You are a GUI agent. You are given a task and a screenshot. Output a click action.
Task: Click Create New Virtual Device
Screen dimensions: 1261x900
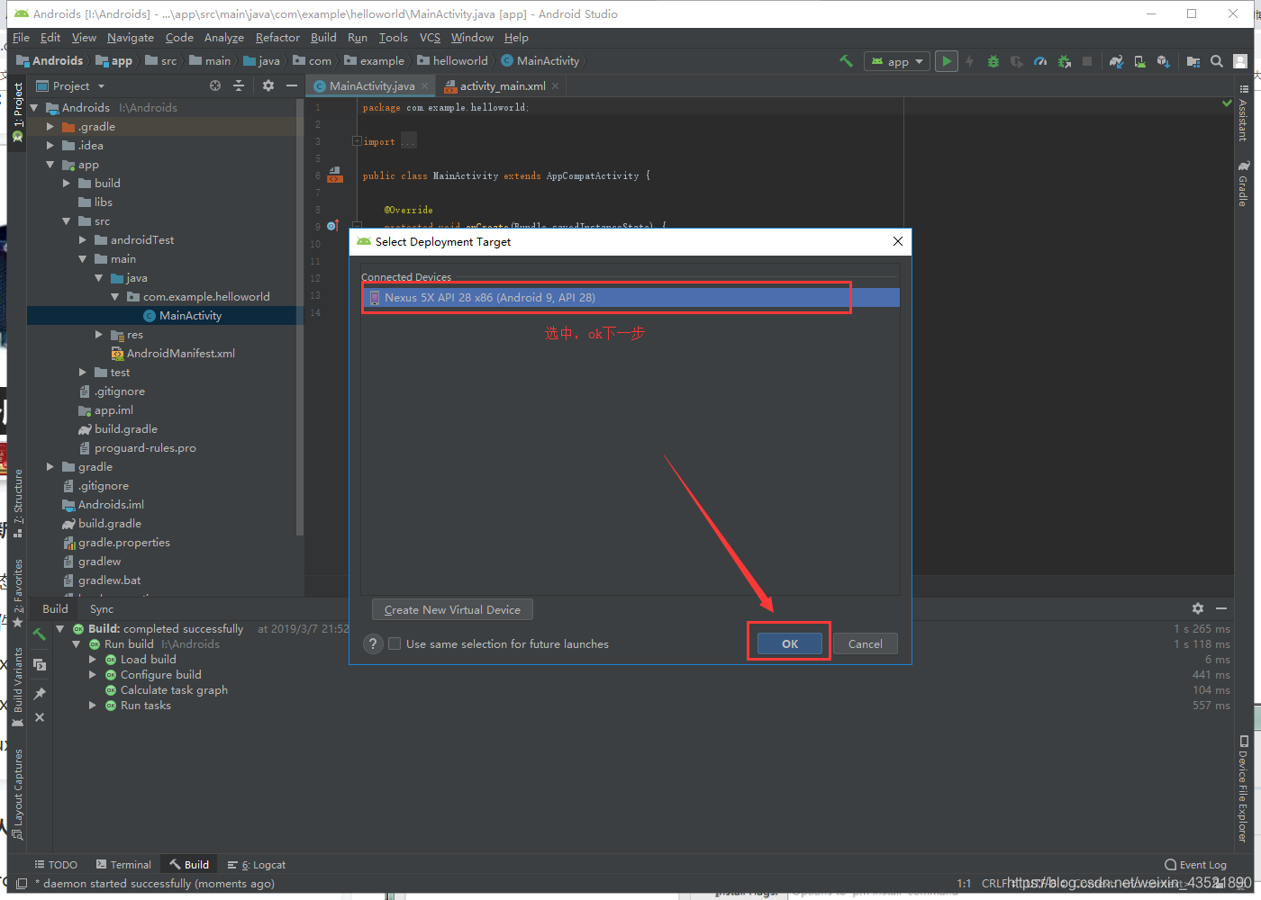(452, 609)
